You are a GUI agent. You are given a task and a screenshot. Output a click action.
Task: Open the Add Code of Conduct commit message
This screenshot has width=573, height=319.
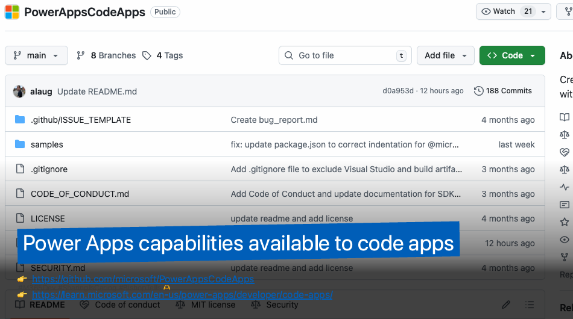[346, 194]
